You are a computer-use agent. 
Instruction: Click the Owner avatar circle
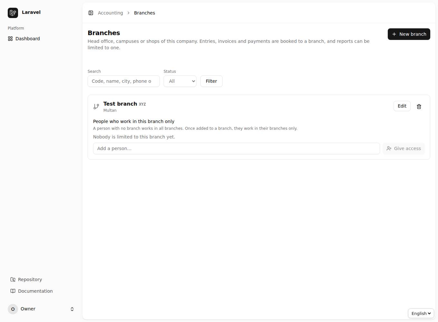coord(13,309)
